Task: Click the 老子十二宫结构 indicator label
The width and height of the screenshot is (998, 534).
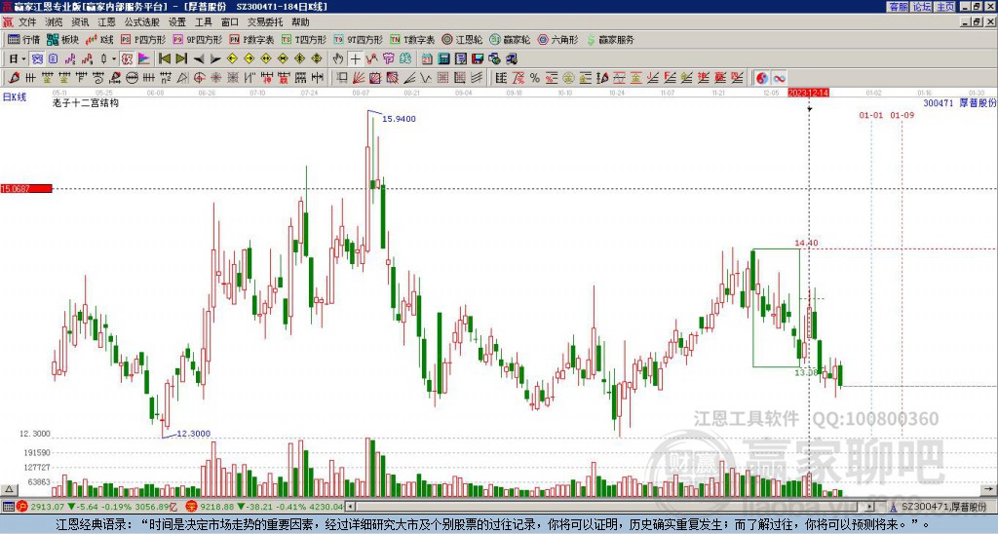Action: point(86,102)
